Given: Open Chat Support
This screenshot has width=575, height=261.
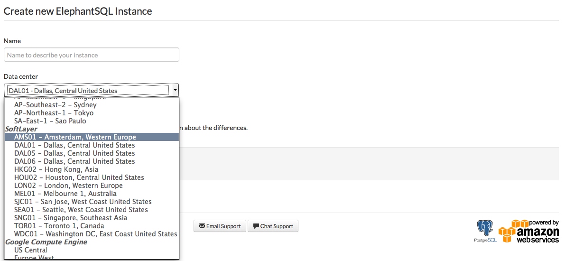Looking at the screenshot, I should click(x=273, y=226).
